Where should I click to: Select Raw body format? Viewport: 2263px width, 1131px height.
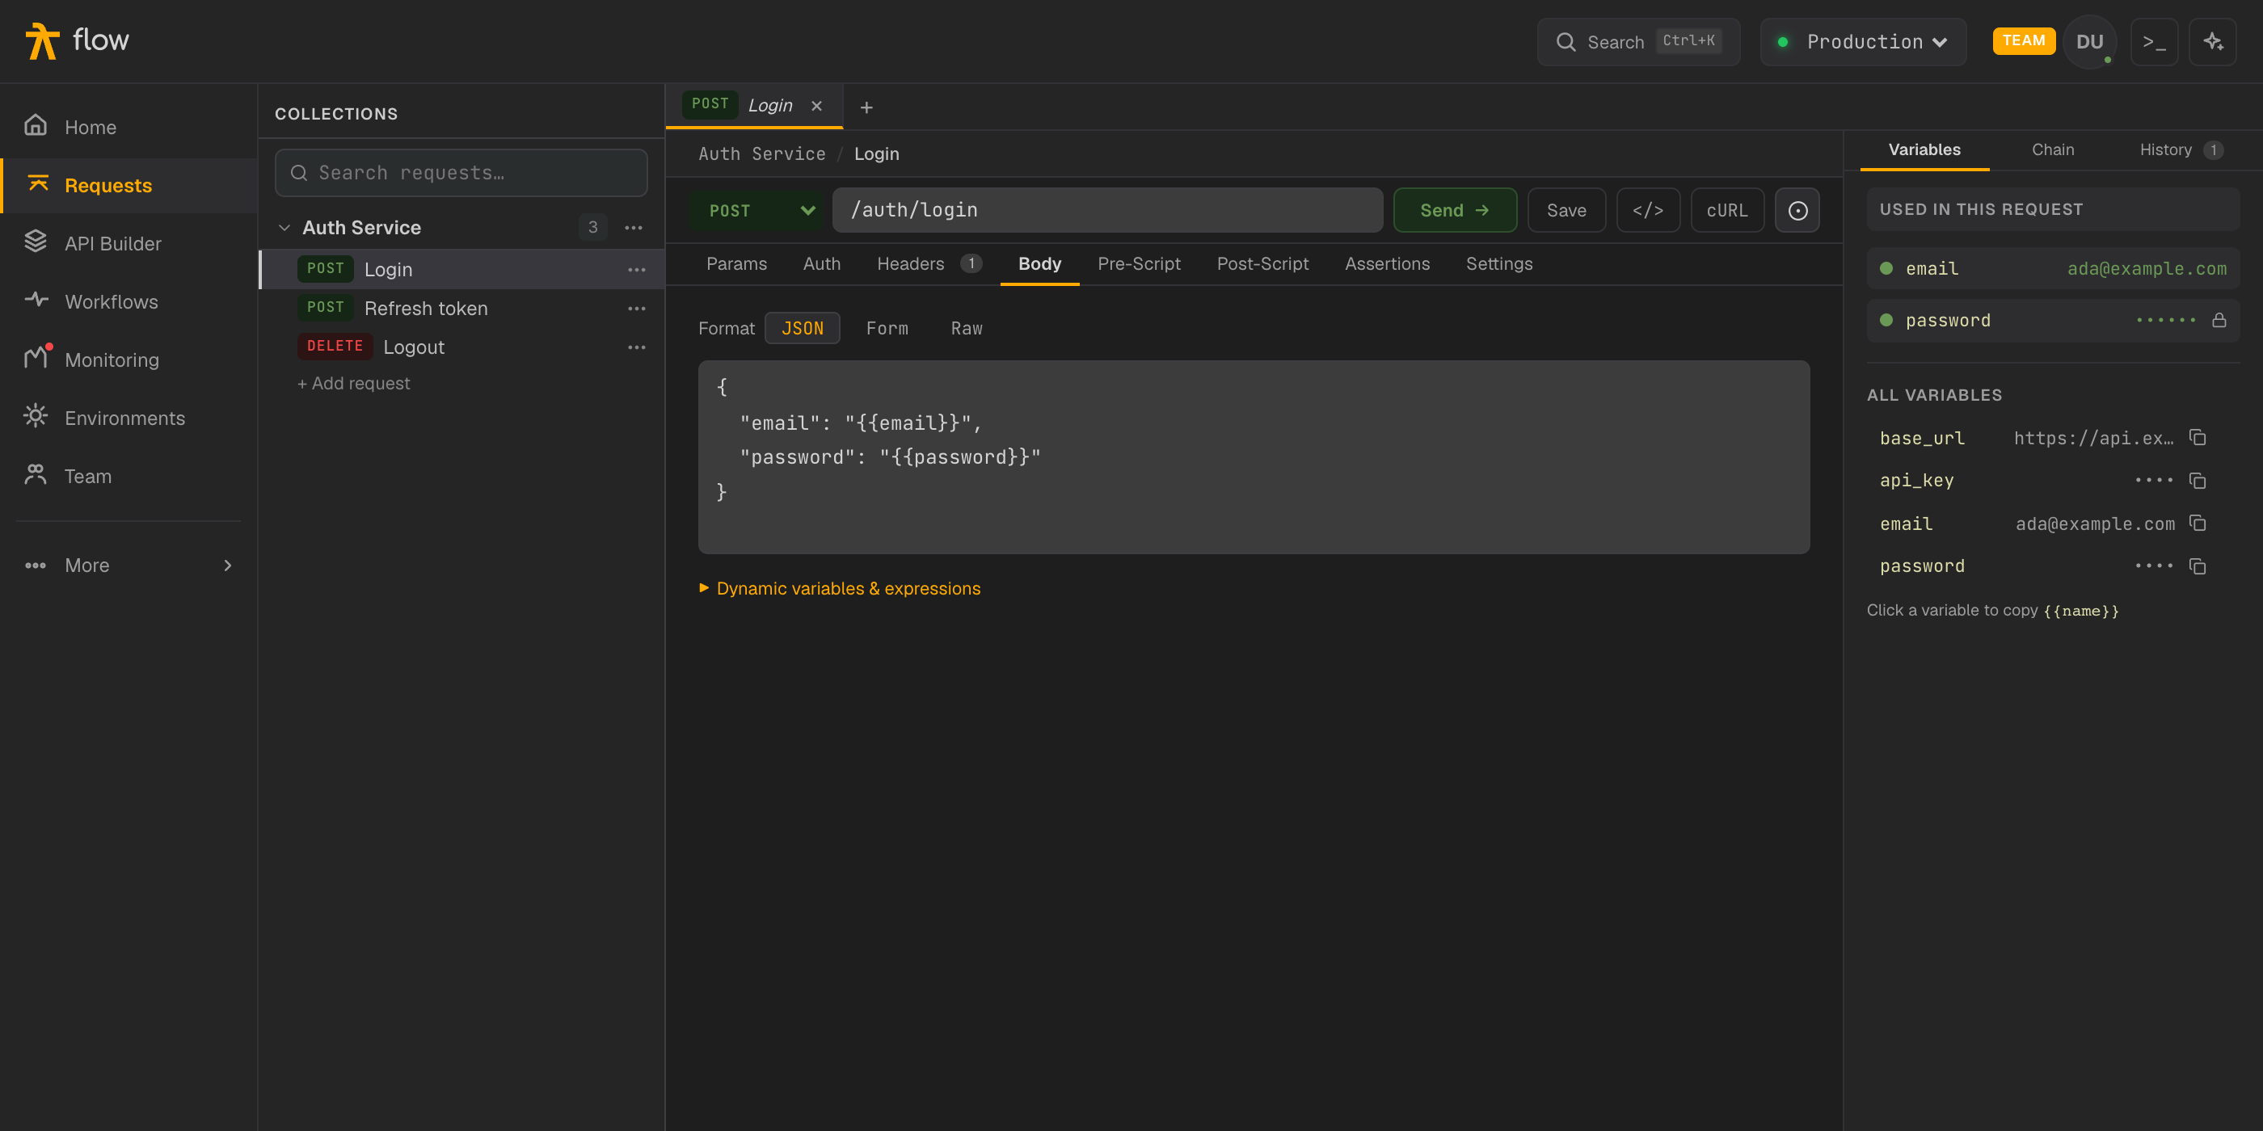coord(967,329)
